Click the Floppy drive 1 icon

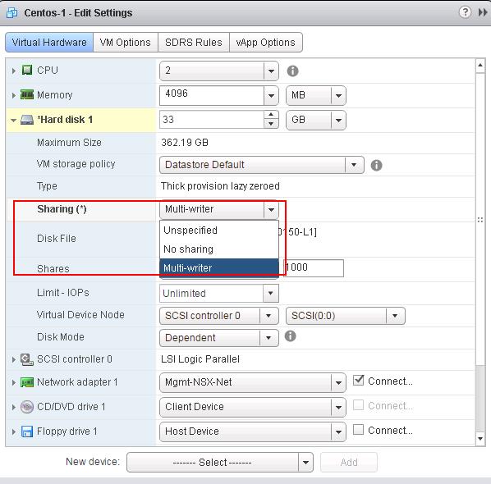(27, 431)
